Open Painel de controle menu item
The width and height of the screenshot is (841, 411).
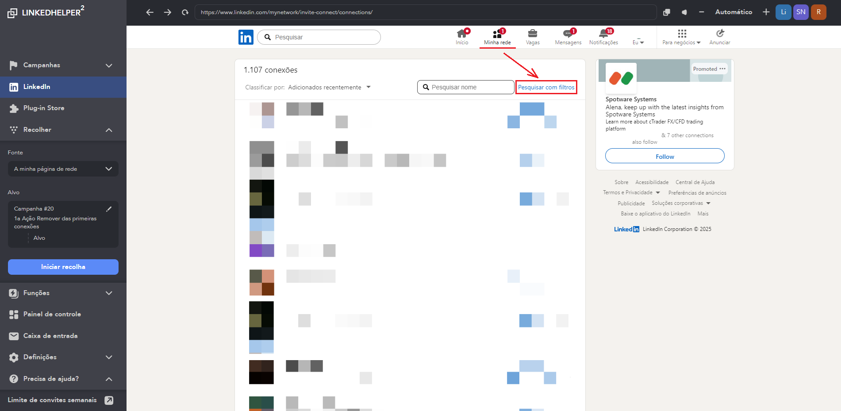tap(52, 315)
